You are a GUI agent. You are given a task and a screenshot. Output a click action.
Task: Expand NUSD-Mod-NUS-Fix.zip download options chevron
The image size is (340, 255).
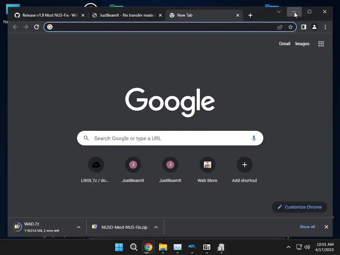pyautogui.click(x=156, y=227)
